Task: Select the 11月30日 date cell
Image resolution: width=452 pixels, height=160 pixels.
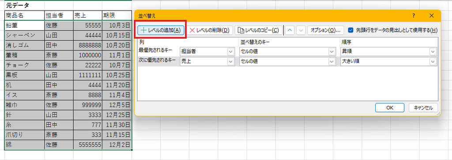Action: (117, 125)
